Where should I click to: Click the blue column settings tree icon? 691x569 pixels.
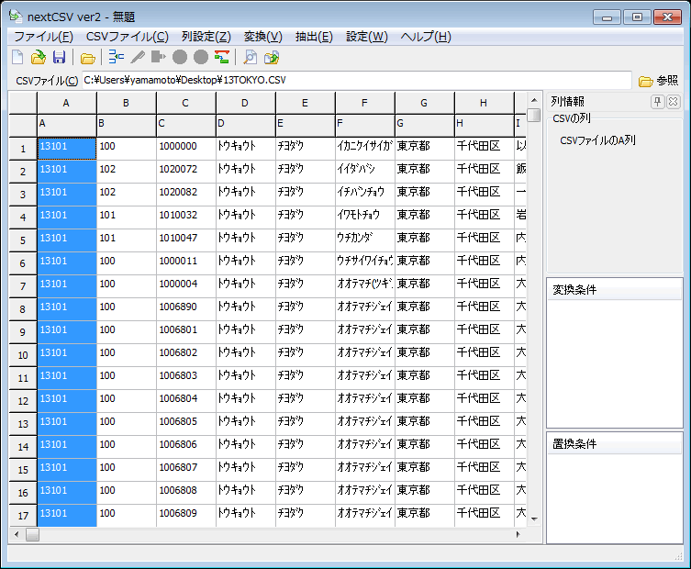pos(117,58)
